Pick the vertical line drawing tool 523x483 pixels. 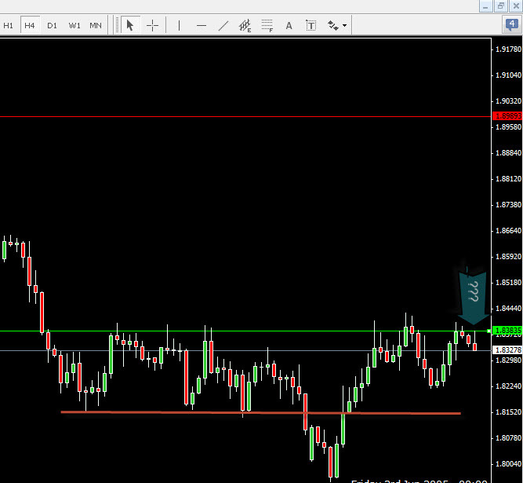179,25
